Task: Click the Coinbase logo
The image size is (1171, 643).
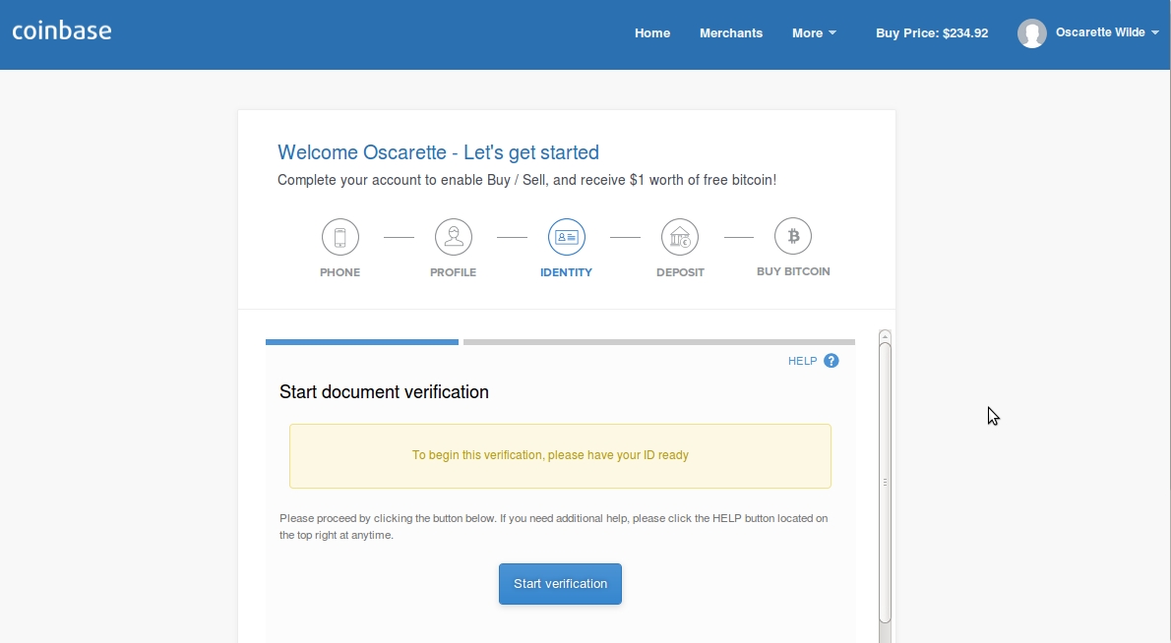Action: tap(62, 30)
